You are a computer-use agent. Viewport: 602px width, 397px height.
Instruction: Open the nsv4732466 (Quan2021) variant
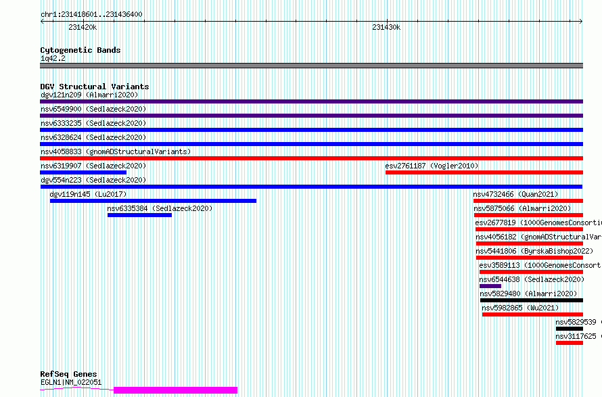[528, 201]
